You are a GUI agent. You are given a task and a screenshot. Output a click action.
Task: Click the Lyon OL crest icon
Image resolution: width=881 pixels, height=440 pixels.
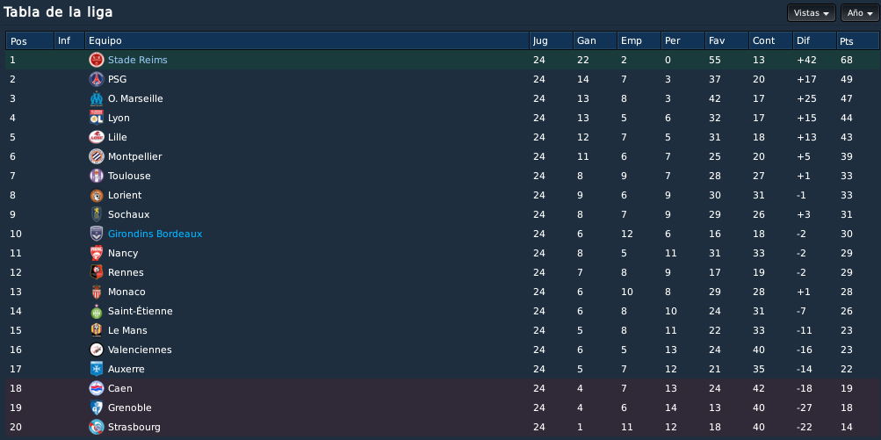[x=97, y=118]
